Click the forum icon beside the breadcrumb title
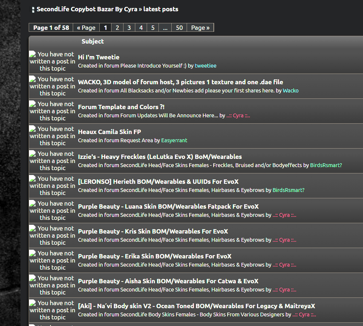Viewport: 363px width, 326px height. (x=33, y=10)
